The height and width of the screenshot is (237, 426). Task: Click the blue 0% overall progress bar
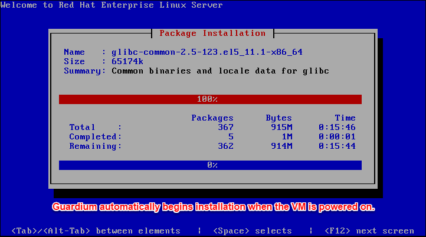pos(210,165)
